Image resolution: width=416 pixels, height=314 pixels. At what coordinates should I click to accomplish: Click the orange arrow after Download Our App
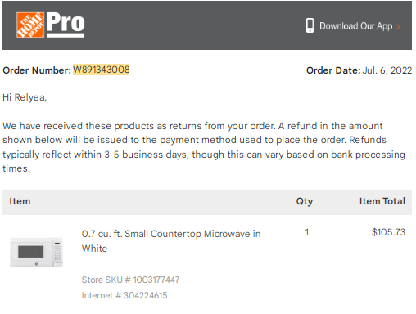[x=398, y=27]
